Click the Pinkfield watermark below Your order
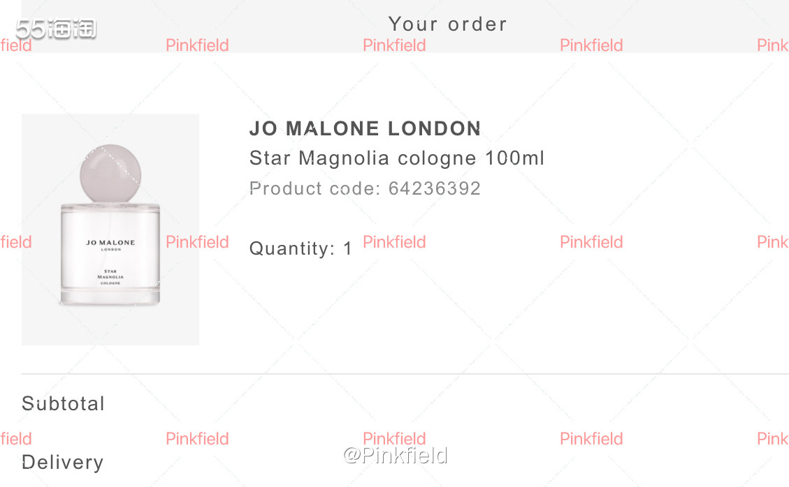 (x=394, y=45)
